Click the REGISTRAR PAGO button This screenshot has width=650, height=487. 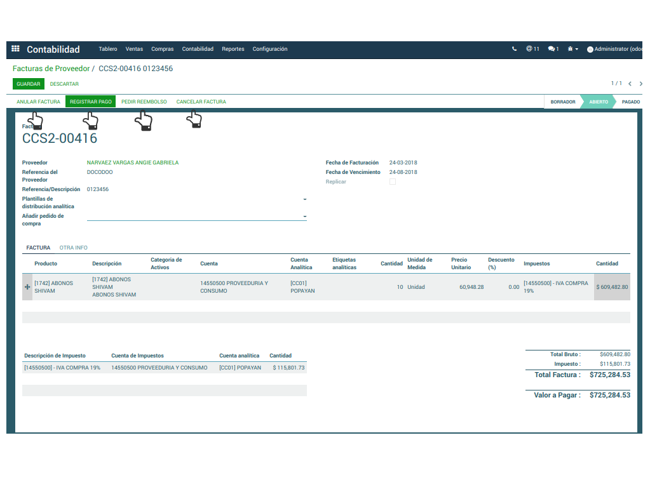click(x=91, y=102)
